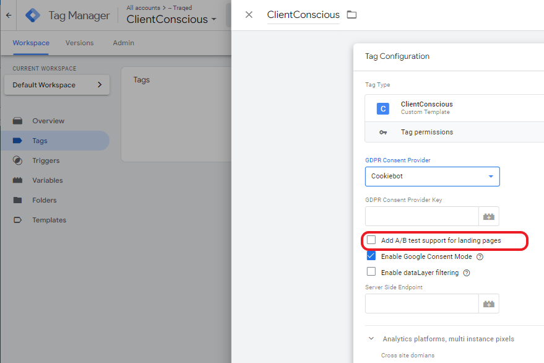The image size is (544, 363).
Task: Uncheck Enable Google Consent Mode
Action: pos(371,256)
